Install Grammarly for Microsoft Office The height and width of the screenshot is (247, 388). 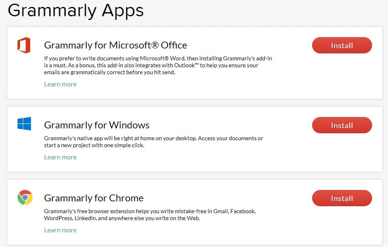coord(342,45)
